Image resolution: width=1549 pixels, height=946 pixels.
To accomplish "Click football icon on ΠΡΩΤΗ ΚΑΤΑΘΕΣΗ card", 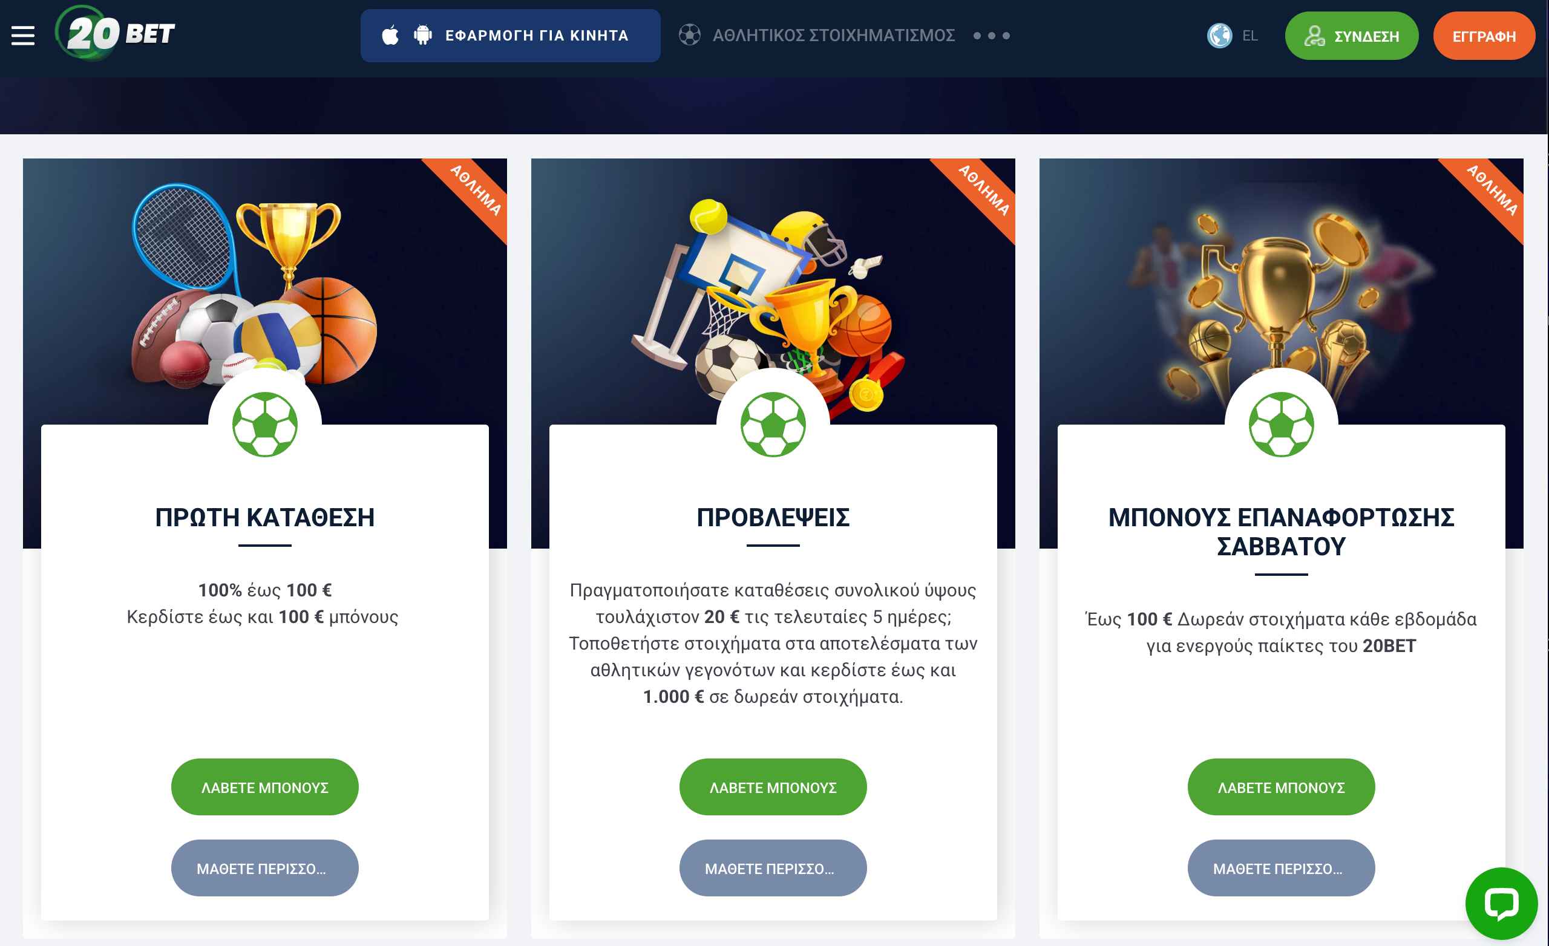I will [x=264, y=424].
